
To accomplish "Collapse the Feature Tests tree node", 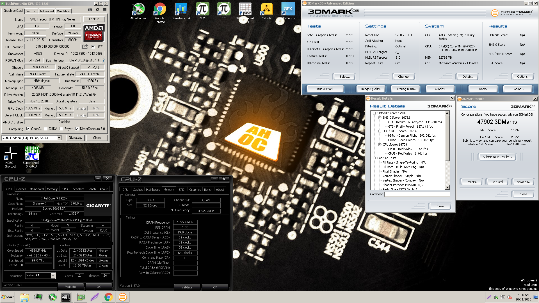I will pos(374,158).
